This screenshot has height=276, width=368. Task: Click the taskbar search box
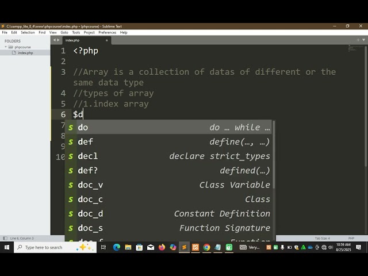pos(55,247)
